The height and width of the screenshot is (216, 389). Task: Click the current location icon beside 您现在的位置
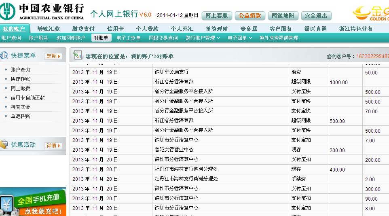(78, 56)
